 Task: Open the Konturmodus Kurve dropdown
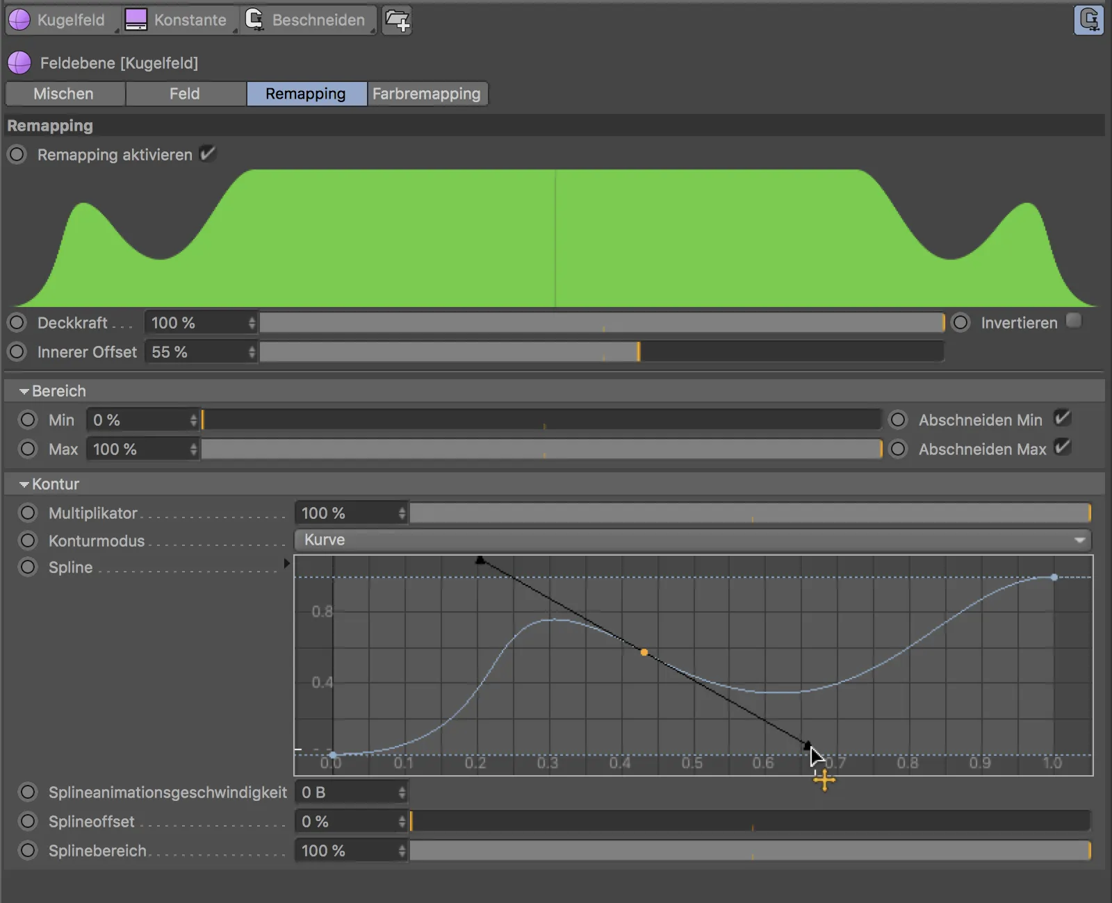click(x=693, y=540)
